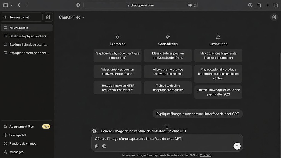The image size is (281, 158).
Task: Click the scroll-to-bottom down arrow
Action: click(x=167, y=127)
